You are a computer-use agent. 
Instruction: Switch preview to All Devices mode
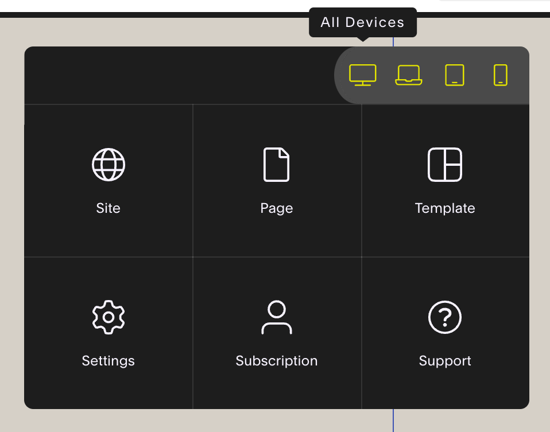coord(363,75)
